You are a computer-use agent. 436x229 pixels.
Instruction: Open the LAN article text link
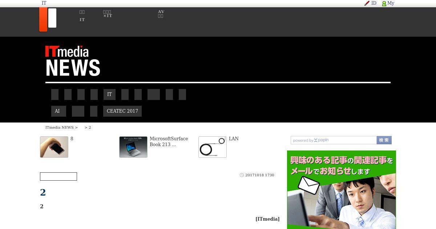tap(234, 139)
